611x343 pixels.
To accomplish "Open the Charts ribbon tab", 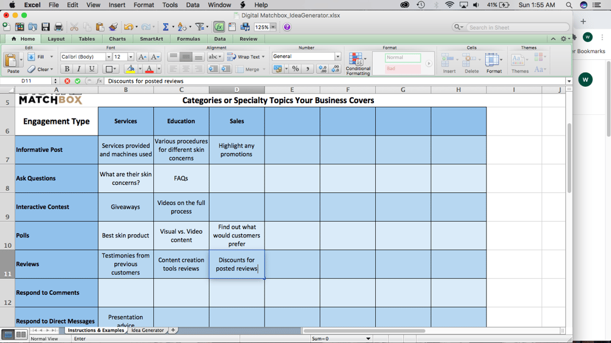I will point(117,39).
